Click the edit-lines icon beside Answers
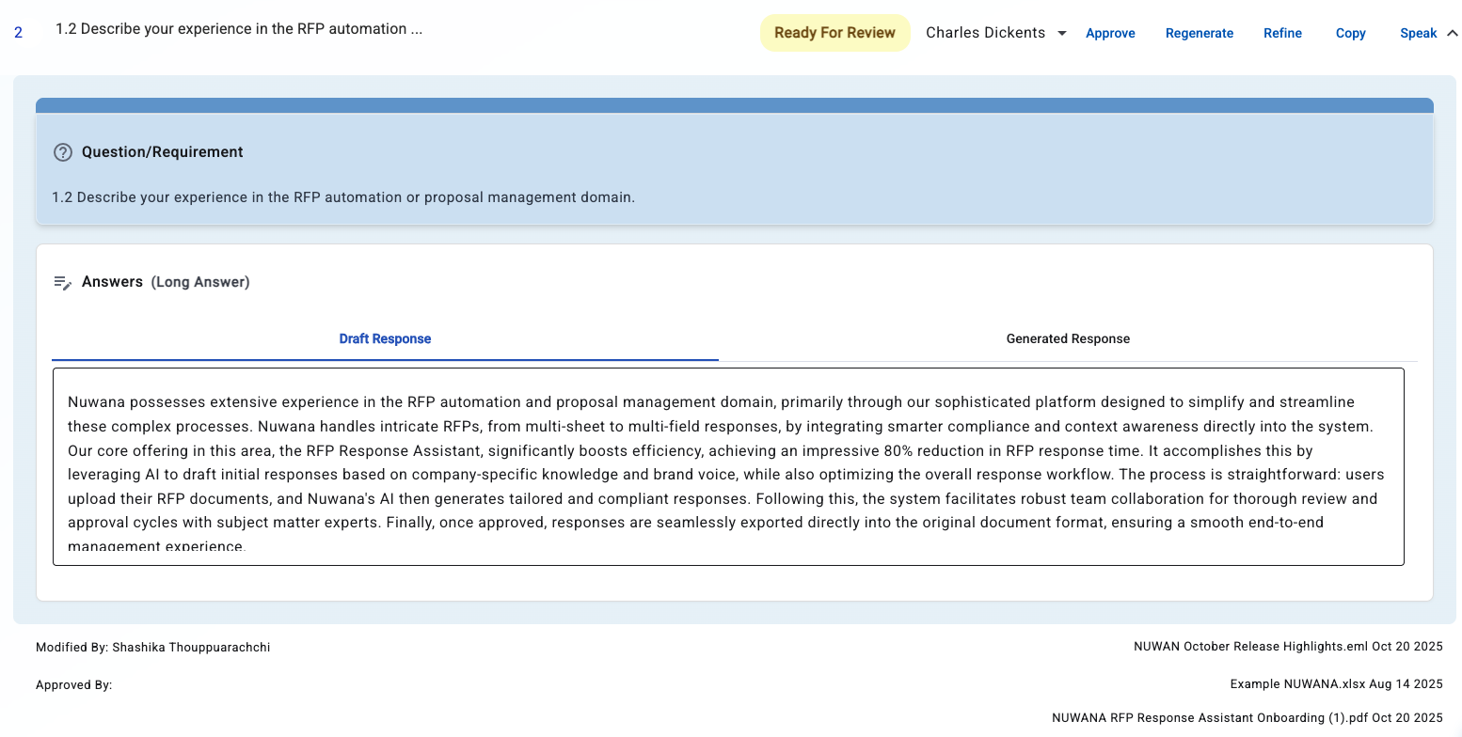 tap(63, 282)
